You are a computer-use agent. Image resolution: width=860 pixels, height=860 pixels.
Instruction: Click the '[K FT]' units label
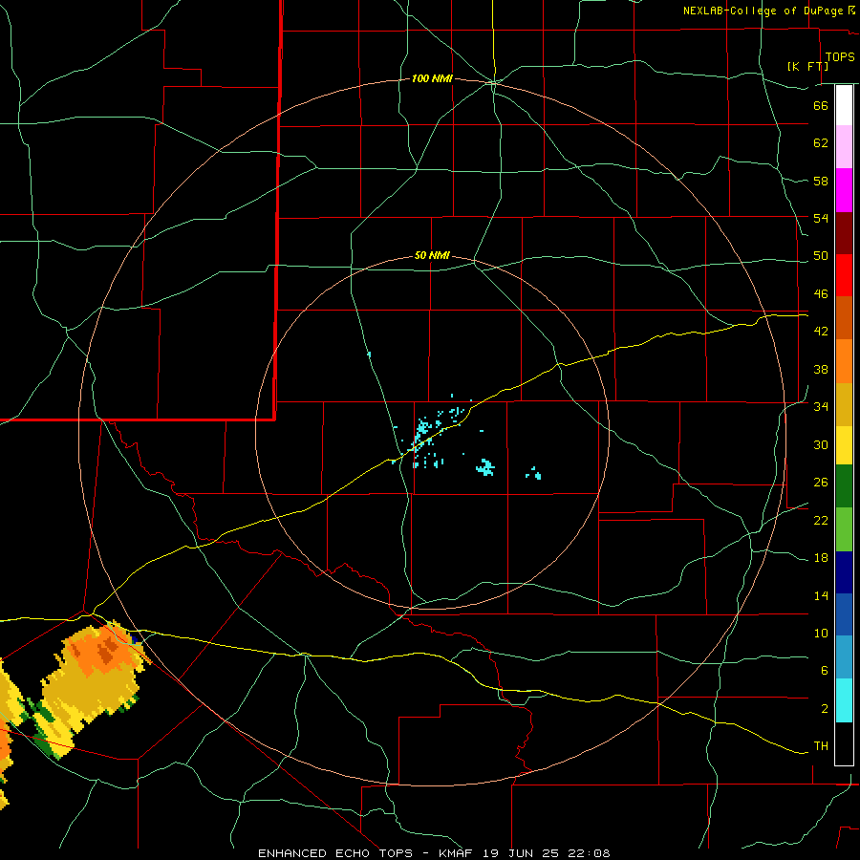pos(807,66)
